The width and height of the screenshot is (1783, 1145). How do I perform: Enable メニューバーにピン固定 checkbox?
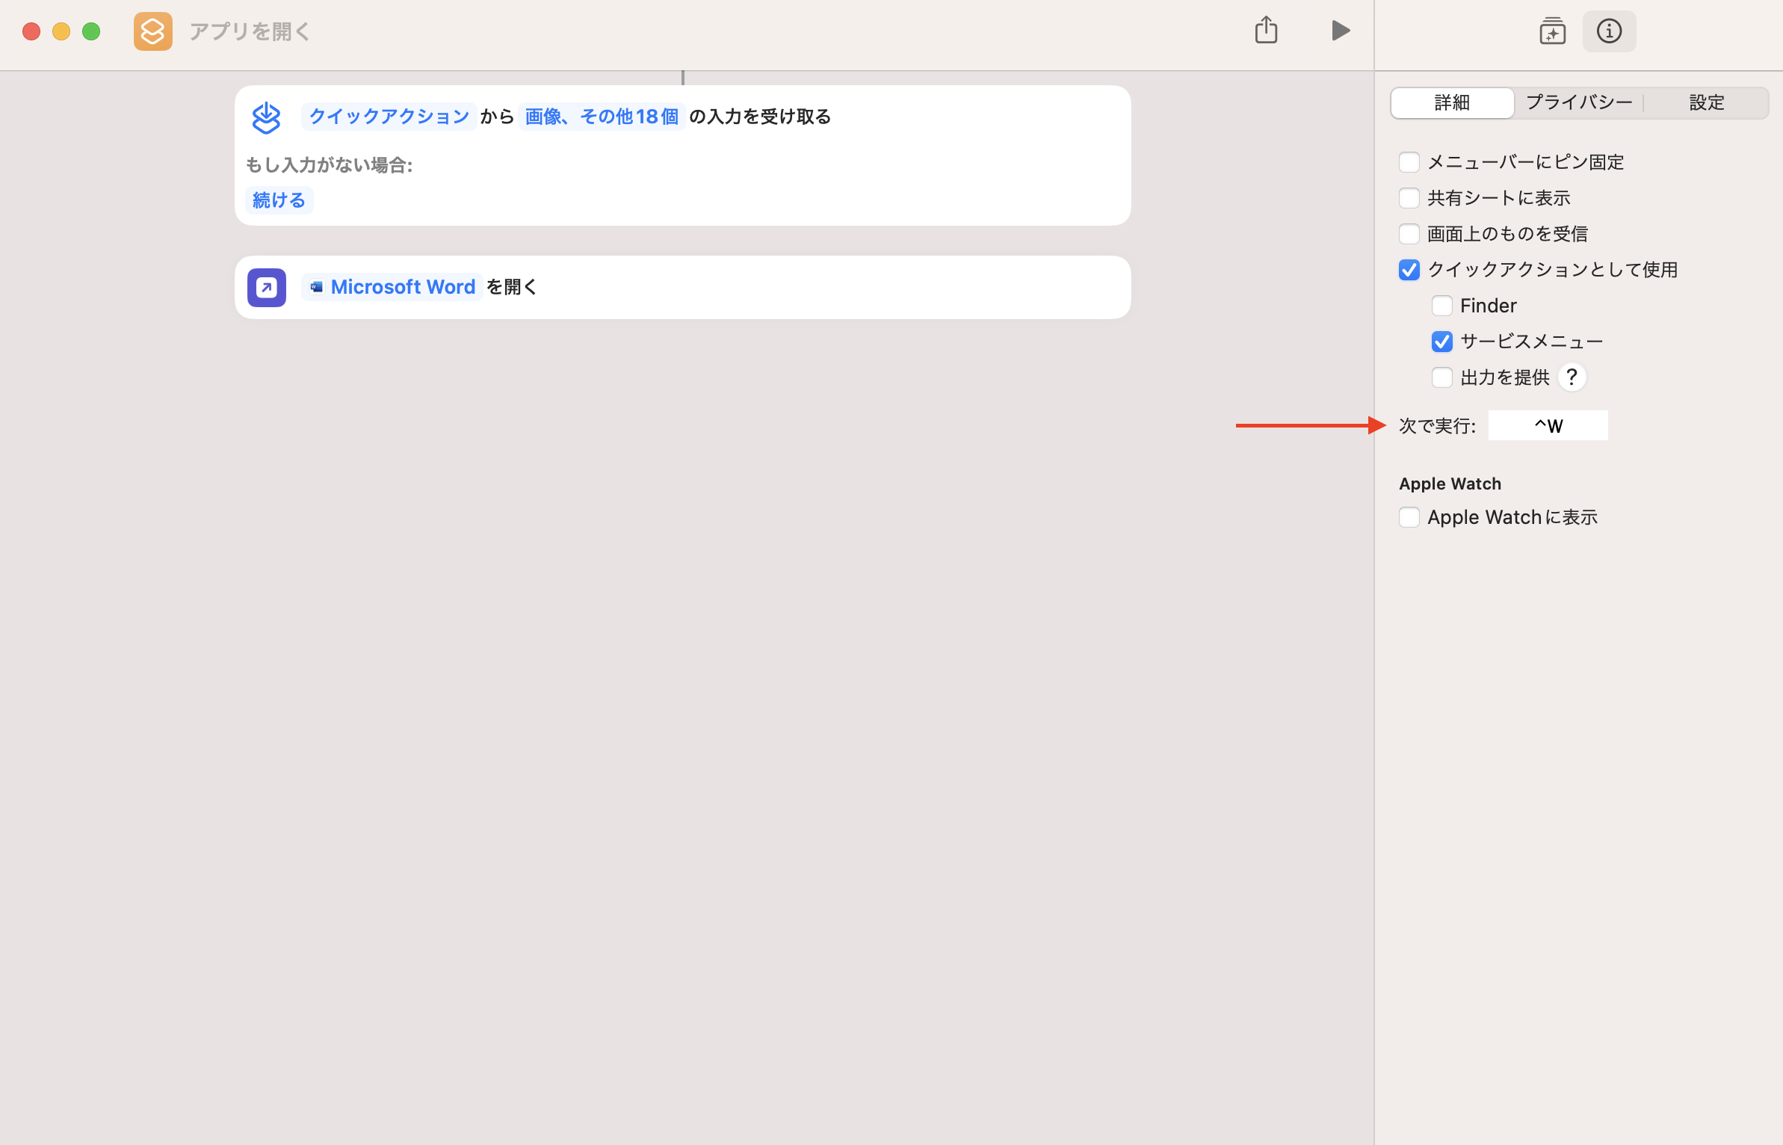(x=1409, y=162)
